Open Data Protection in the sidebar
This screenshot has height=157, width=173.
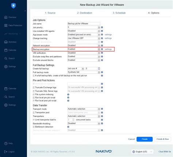point(13,25)
